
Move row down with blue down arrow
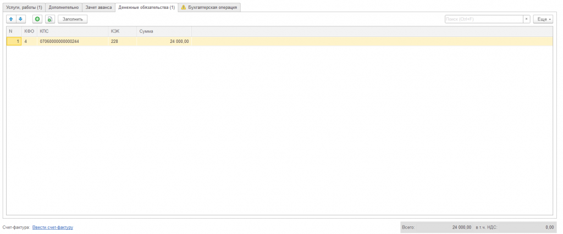click(x=21, y=19)
